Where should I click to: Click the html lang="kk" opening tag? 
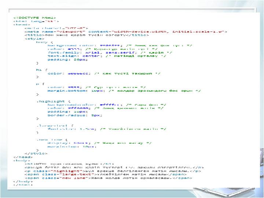click(x=36, y=21)
